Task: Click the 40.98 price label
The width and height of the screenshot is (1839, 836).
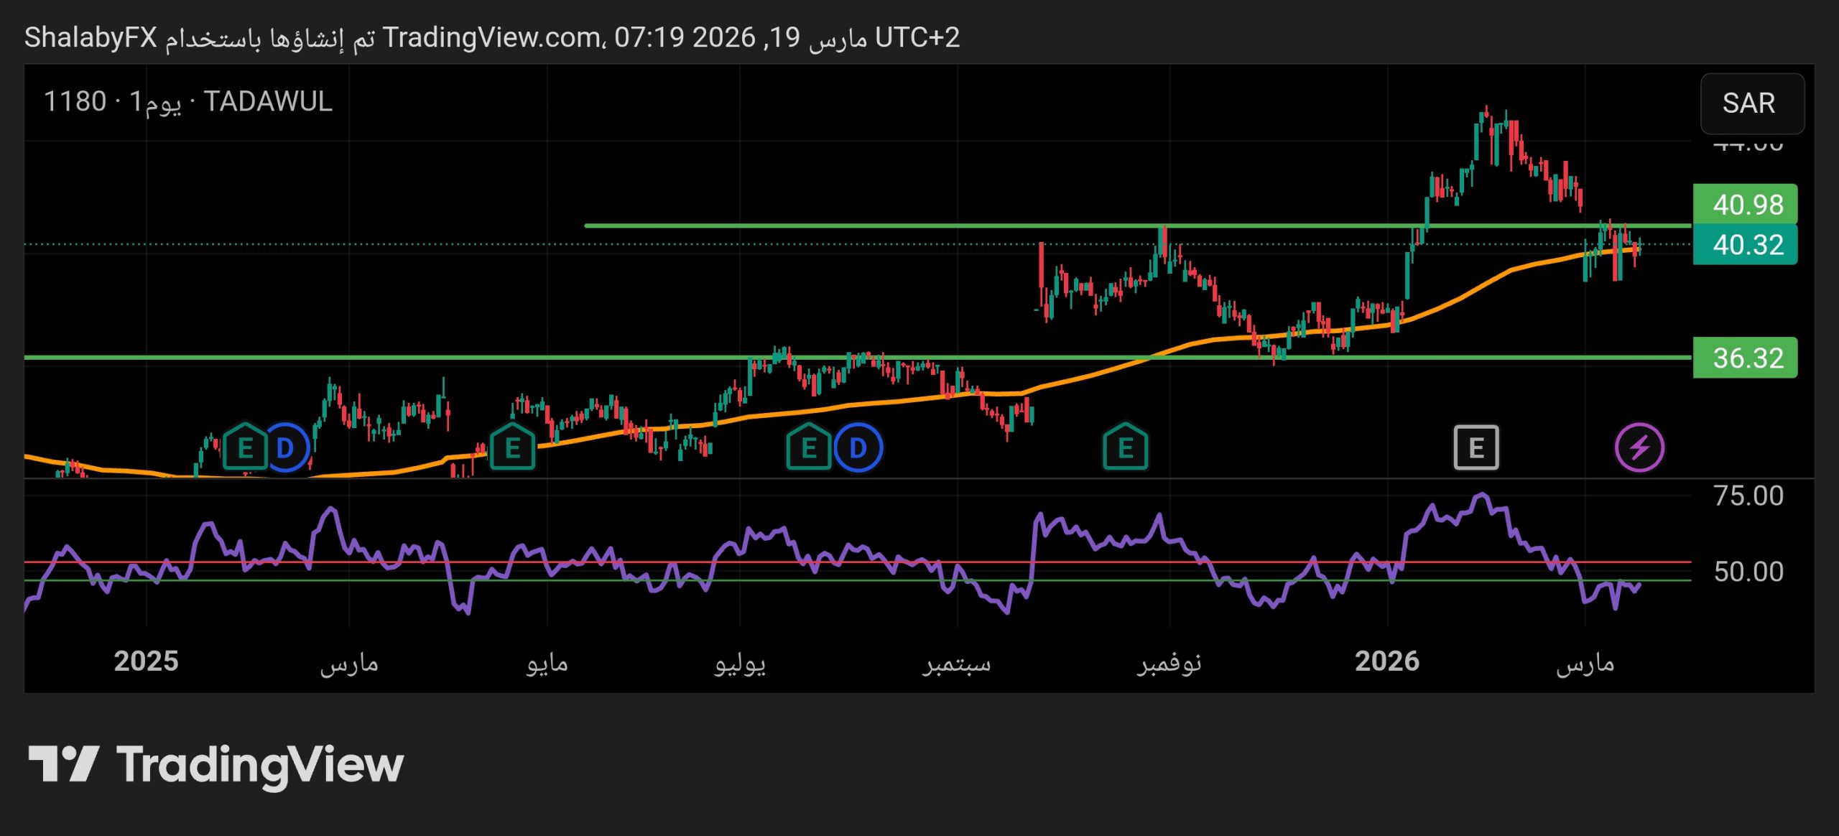Action: click(1746, 205)
